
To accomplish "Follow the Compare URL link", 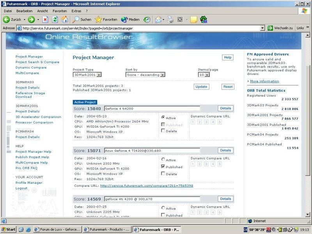I will tap(147, 186).
